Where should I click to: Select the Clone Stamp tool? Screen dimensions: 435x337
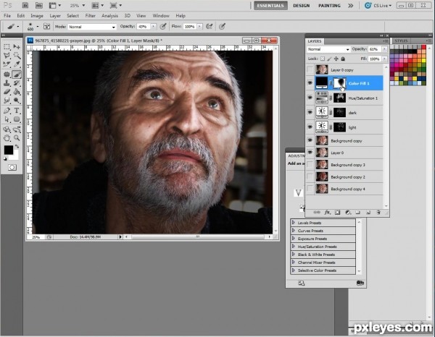(7, 82)
